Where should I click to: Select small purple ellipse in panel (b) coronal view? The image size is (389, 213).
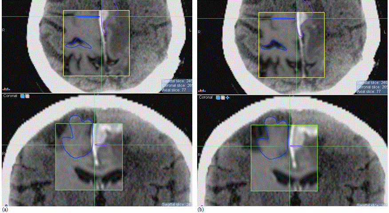[x=297, y=146]
